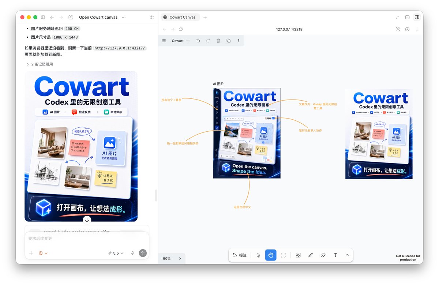Expand the 2 条记忆引用 disclosure
439x285 pixels.
pyautogui.click(x=40, y=64)
